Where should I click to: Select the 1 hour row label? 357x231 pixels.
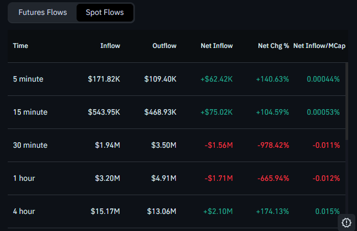[x=24, y=178]
